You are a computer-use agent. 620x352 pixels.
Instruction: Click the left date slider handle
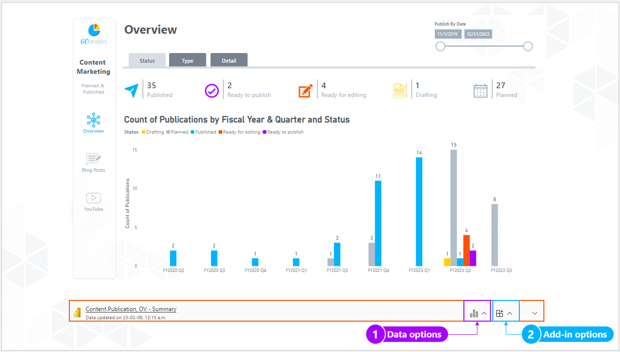[x=440, y=46]
